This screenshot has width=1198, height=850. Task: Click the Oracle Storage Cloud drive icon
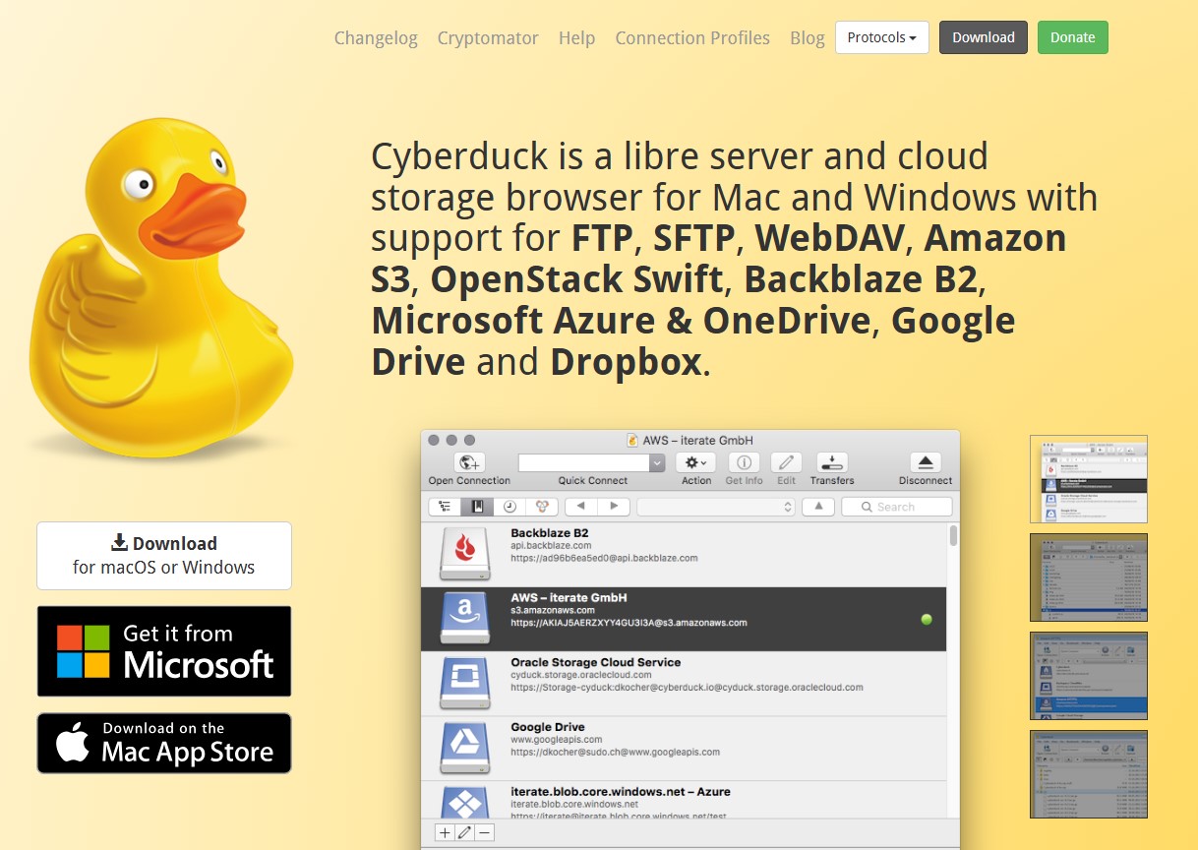465,684
